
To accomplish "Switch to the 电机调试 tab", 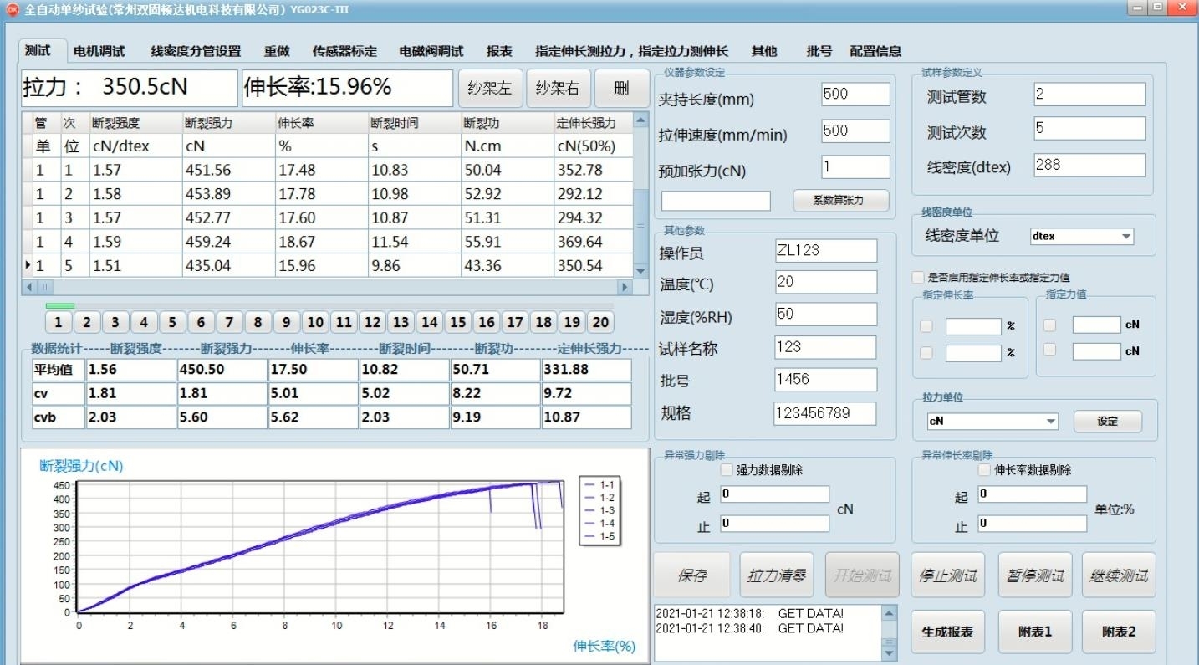I will (x=99, y=51).
